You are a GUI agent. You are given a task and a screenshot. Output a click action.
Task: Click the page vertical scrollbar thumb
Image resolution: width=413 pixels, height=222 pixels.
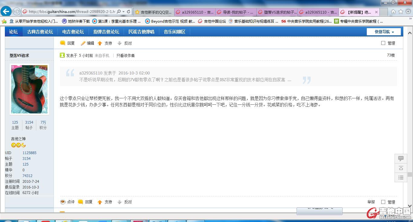click(x=410, y=175)
